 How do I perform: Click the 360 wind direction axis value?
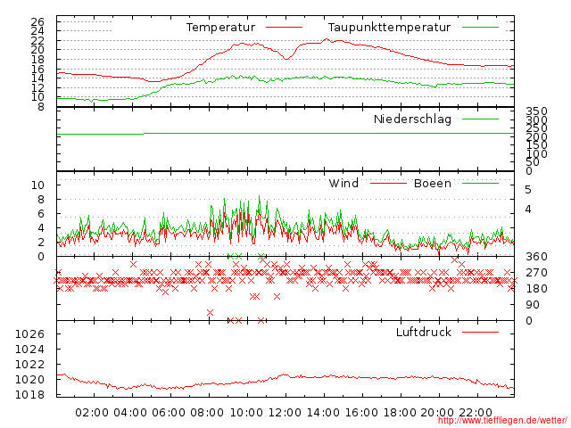click(x=536, y=257)
